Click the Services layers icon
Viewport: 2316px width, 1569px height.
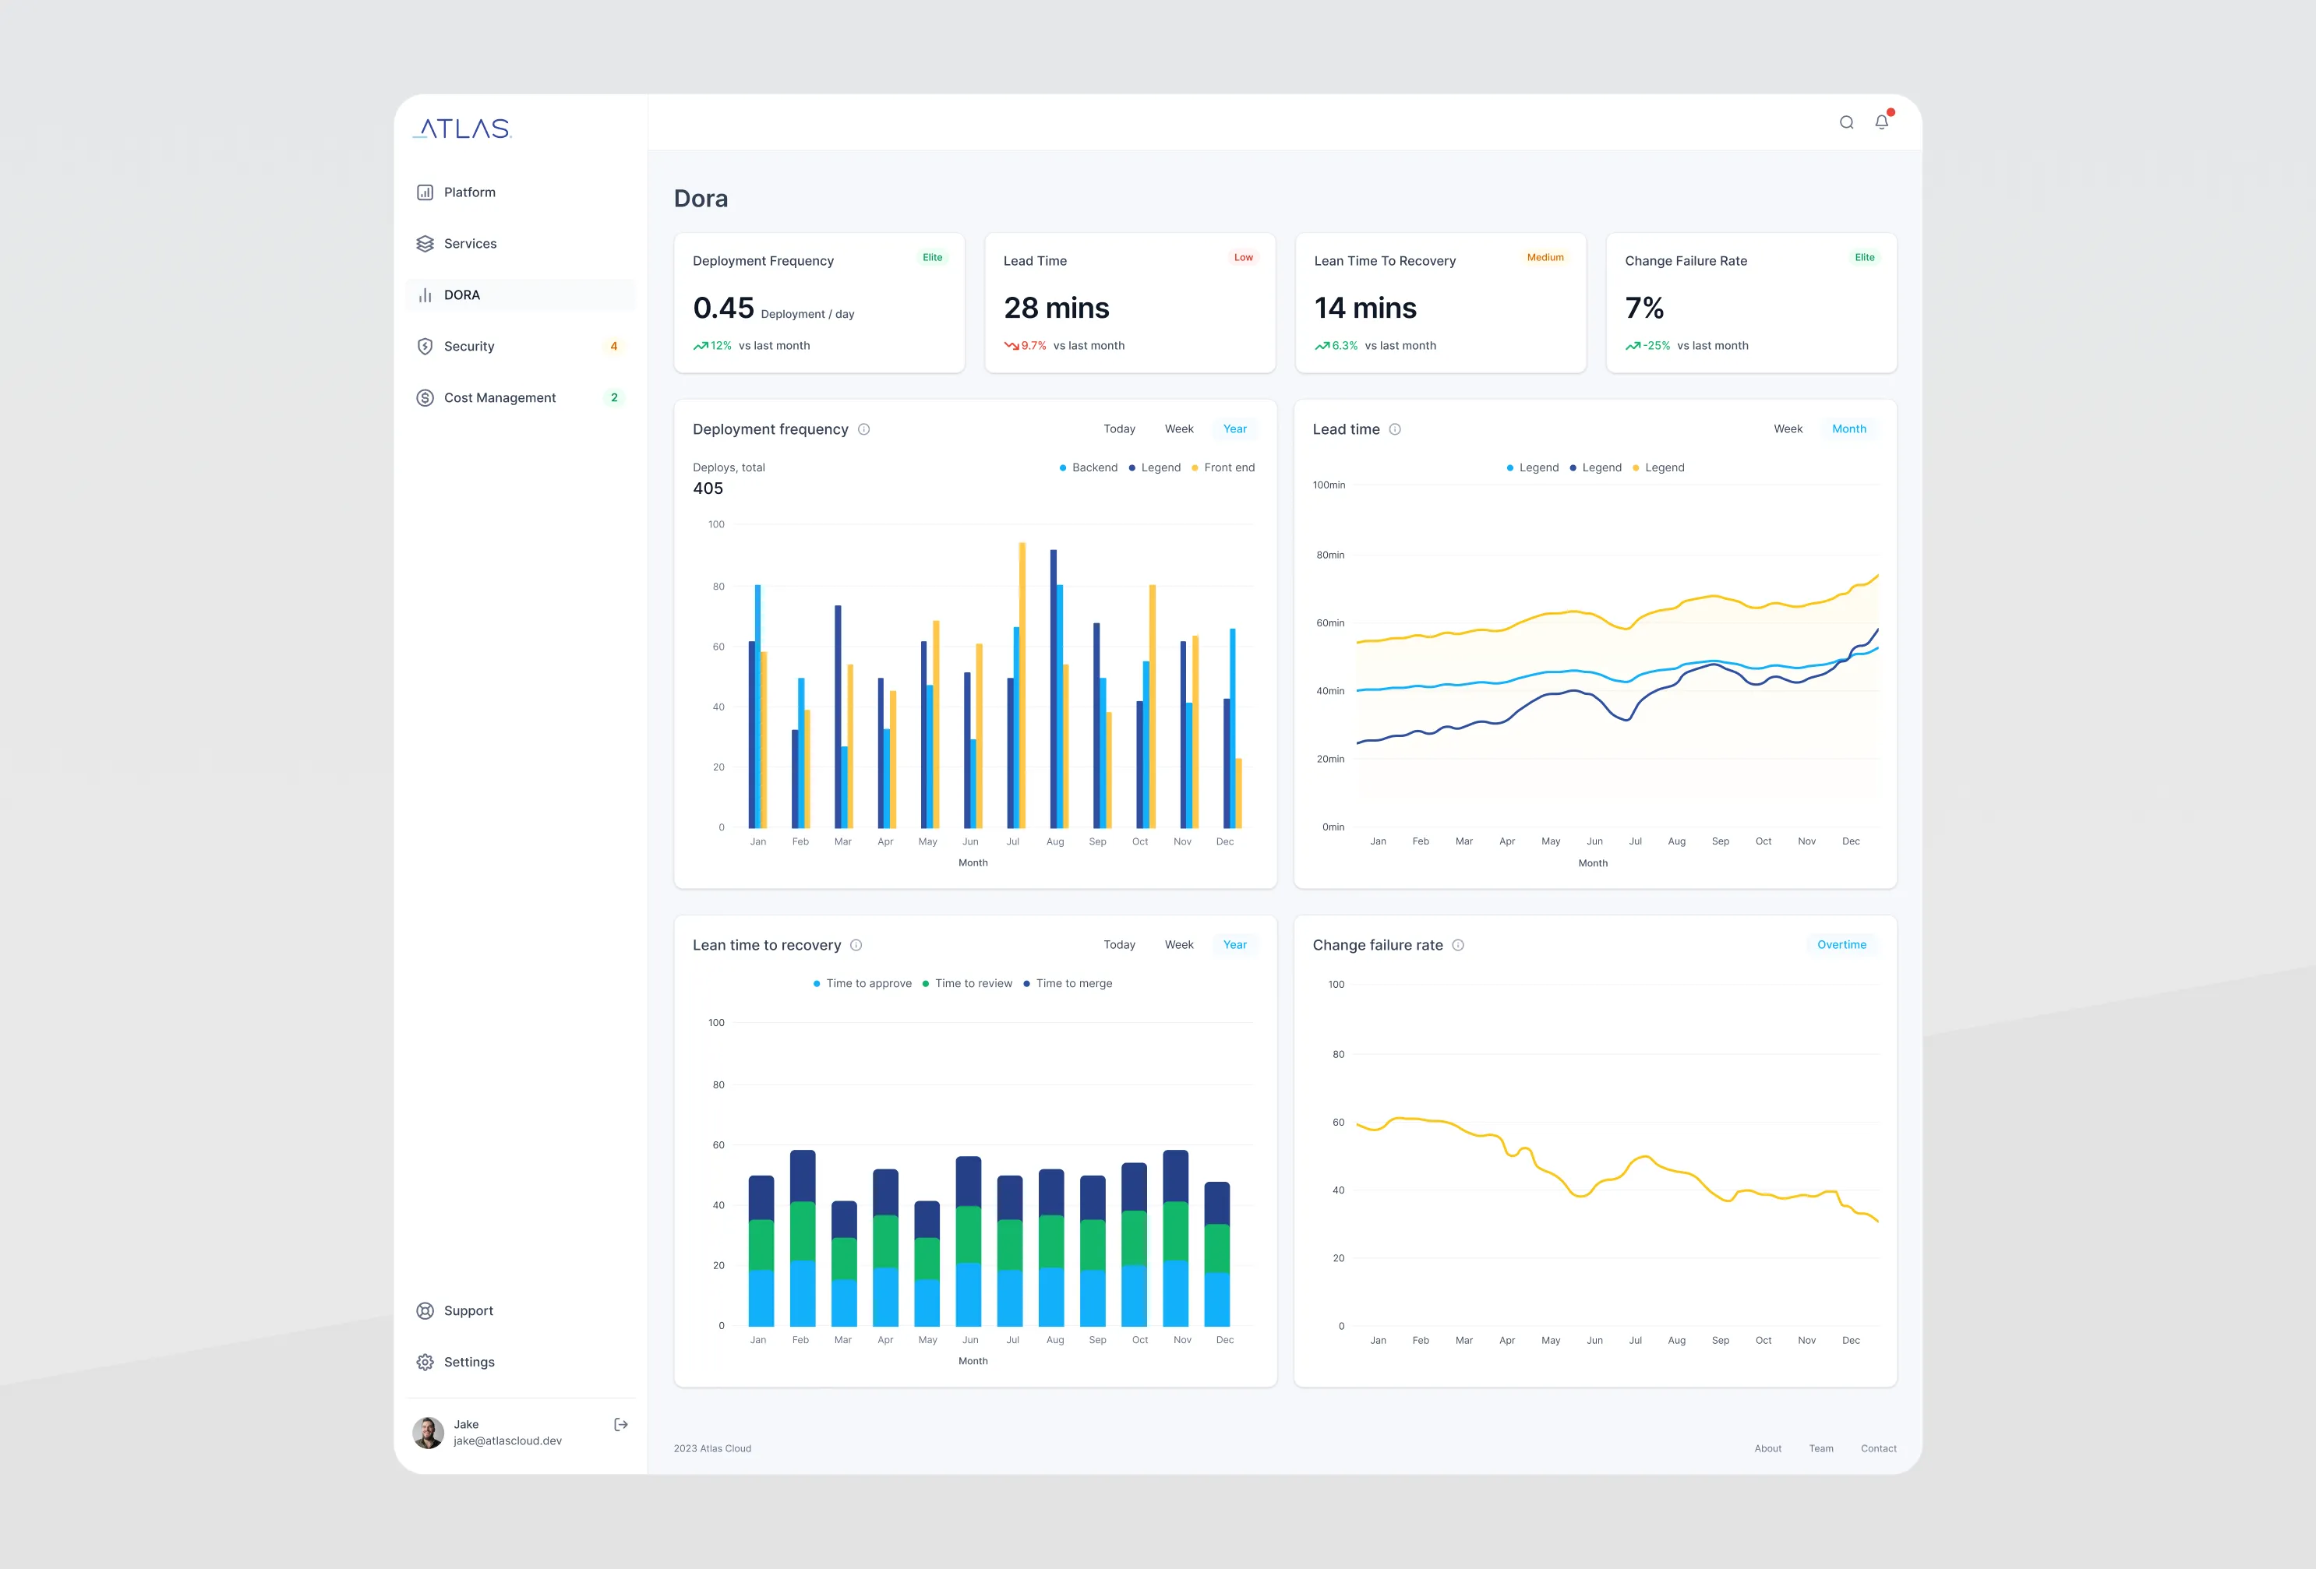pyautogui.click(x=425, y=243)
